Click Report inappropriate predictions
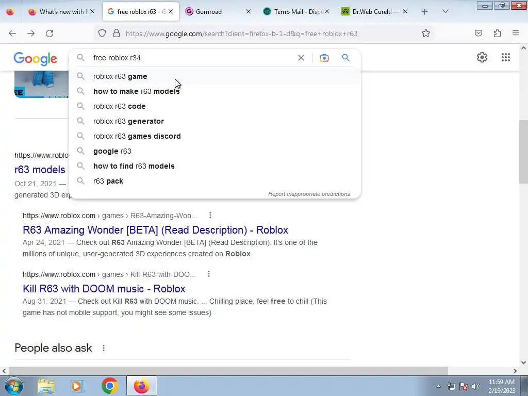Screen dimensions: 528x396 309,194
